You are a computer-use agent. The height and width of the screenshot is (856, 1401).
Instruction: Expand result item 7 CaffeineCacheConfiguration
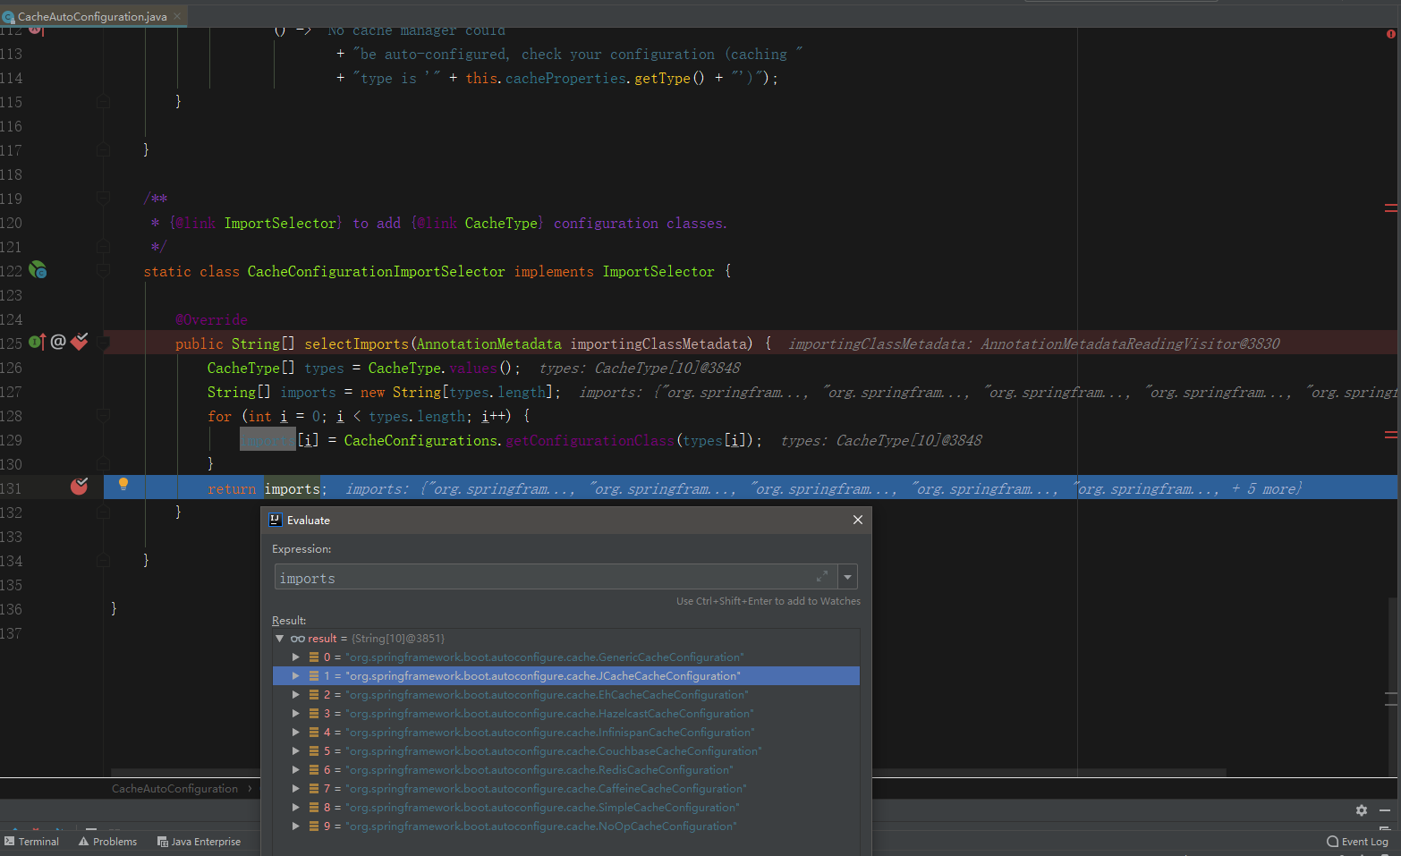coord(295,789)
